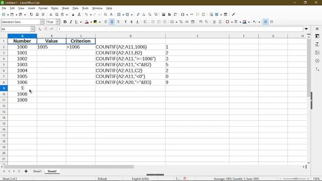Click the Spelling check icon

111,15
